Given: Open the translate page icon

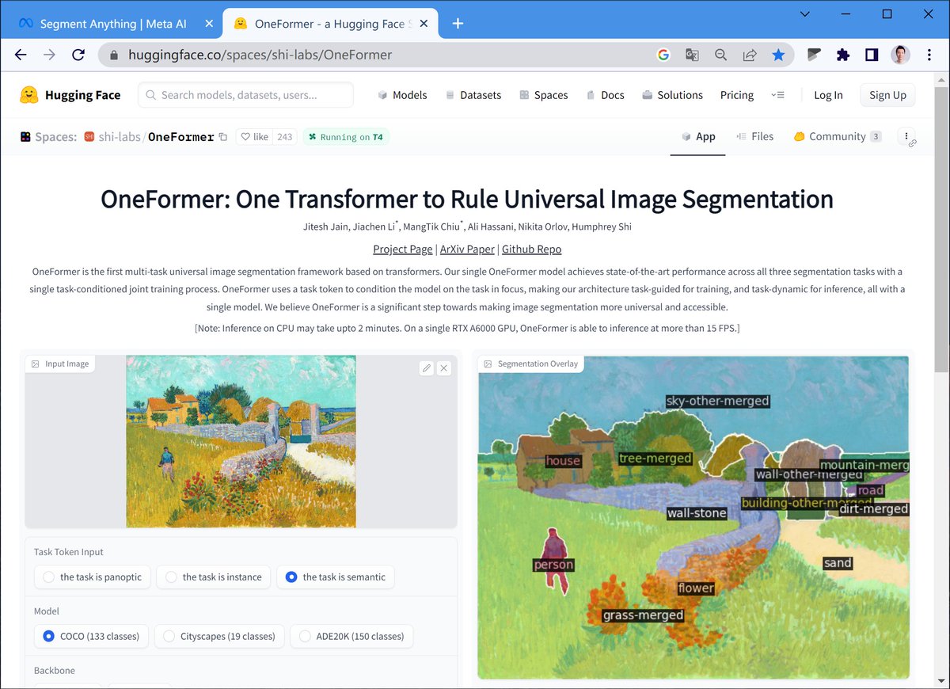Looking at the screenshot, I should pos(692,55).
